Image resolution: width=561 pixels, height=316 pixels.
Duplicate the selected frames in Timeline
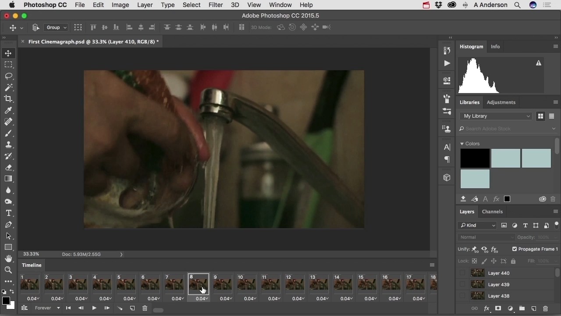click(x=132, y=308)
